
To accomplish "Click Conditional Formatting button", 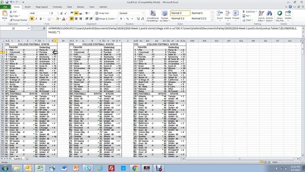I will [x=152, y=16].
